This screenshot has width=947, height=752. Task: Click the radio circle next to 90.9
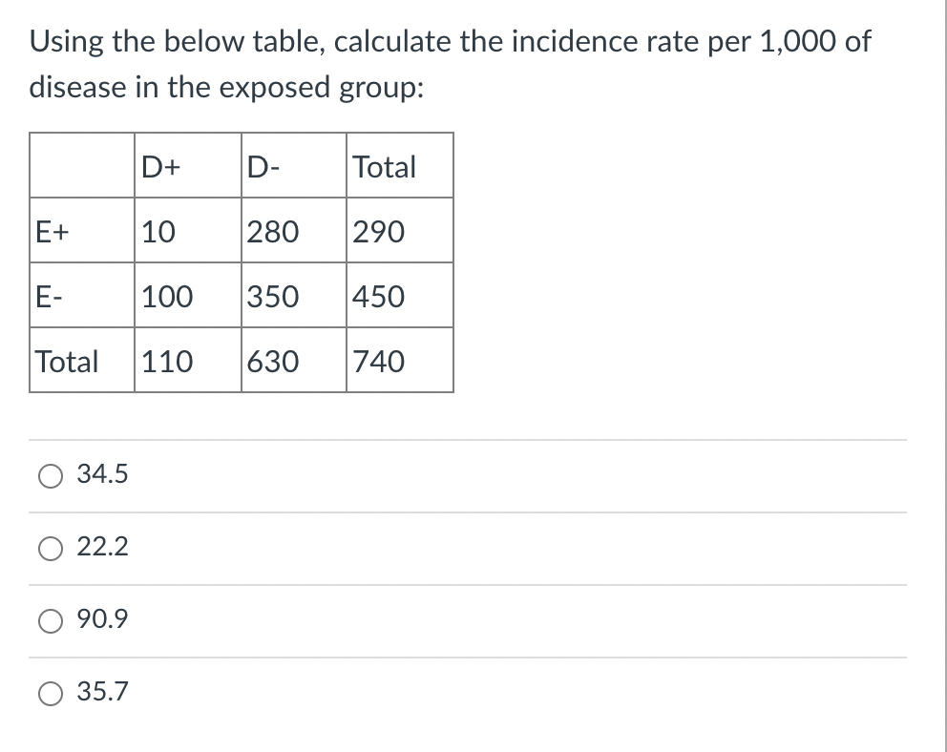coord(50,620)
